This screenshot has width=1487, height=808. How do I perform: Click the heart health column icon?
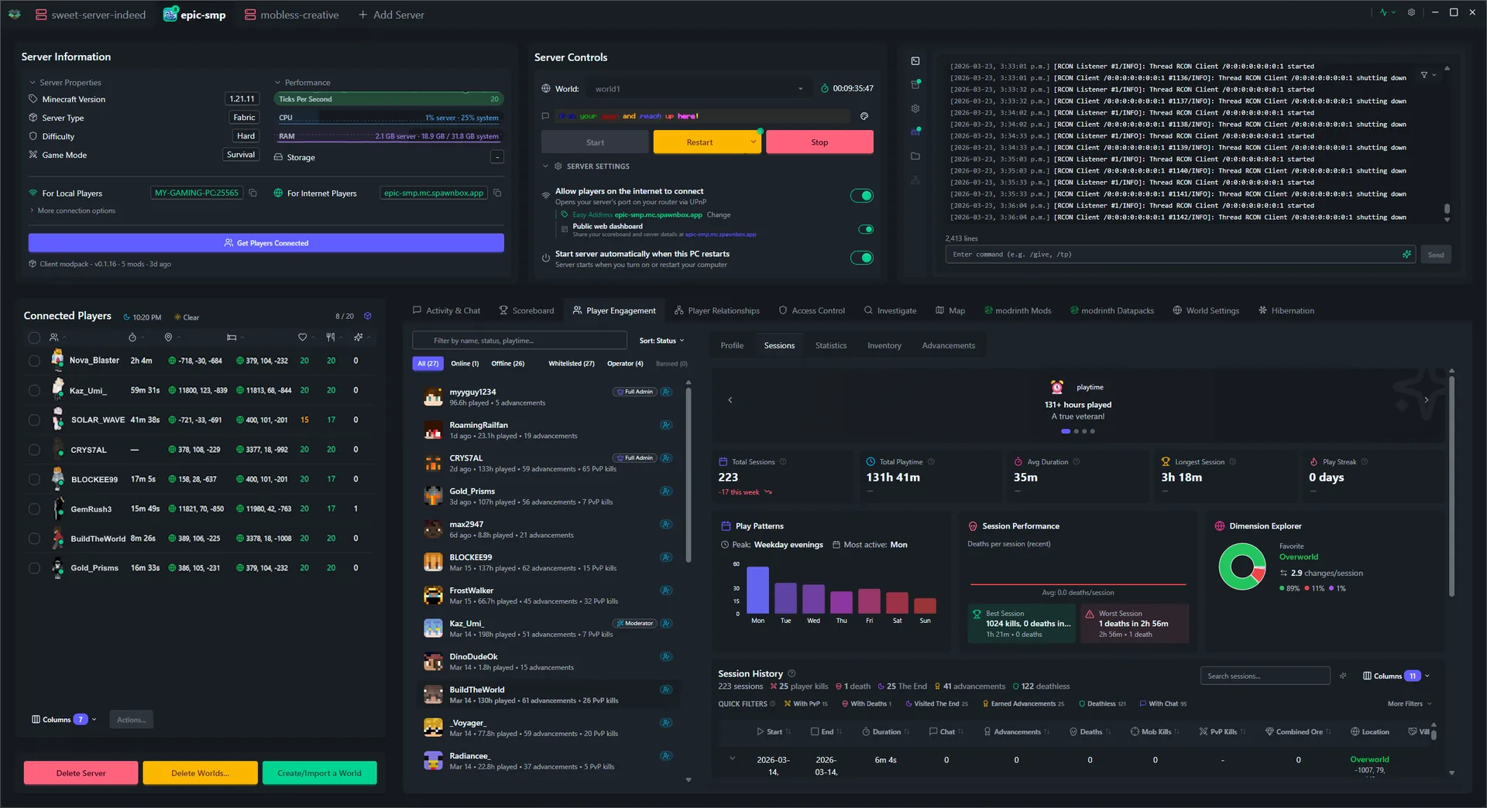coord(301,337)
